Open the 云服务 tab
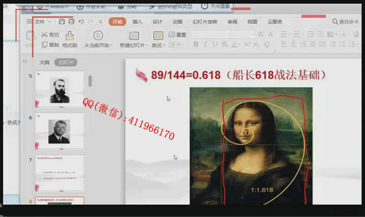The height and width of the screenshot is (217, 365). pyautogui.click(x=275, y=22)
